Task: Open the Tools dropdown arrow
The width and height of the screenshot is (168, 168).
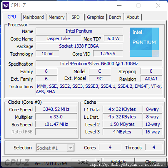Action: 98,162
